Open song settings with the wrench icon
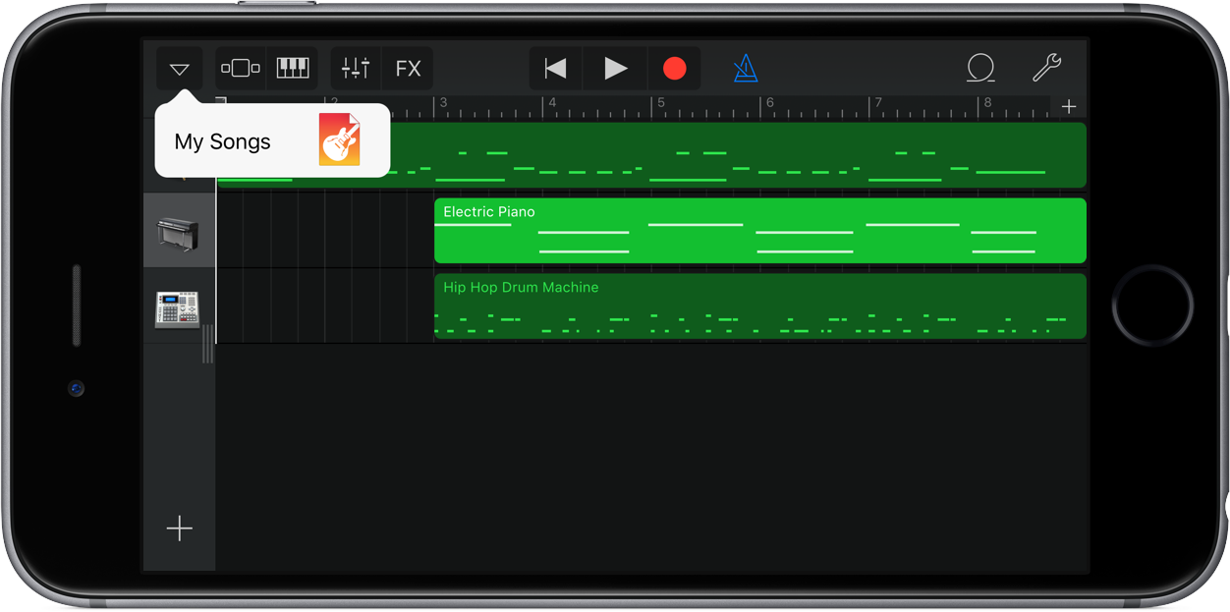Screen dimensions: 1230x612 coord(1047,68)
